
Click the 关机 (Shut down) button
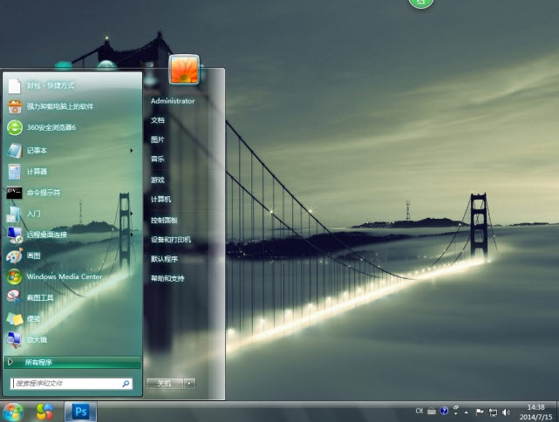click(164, 383)
